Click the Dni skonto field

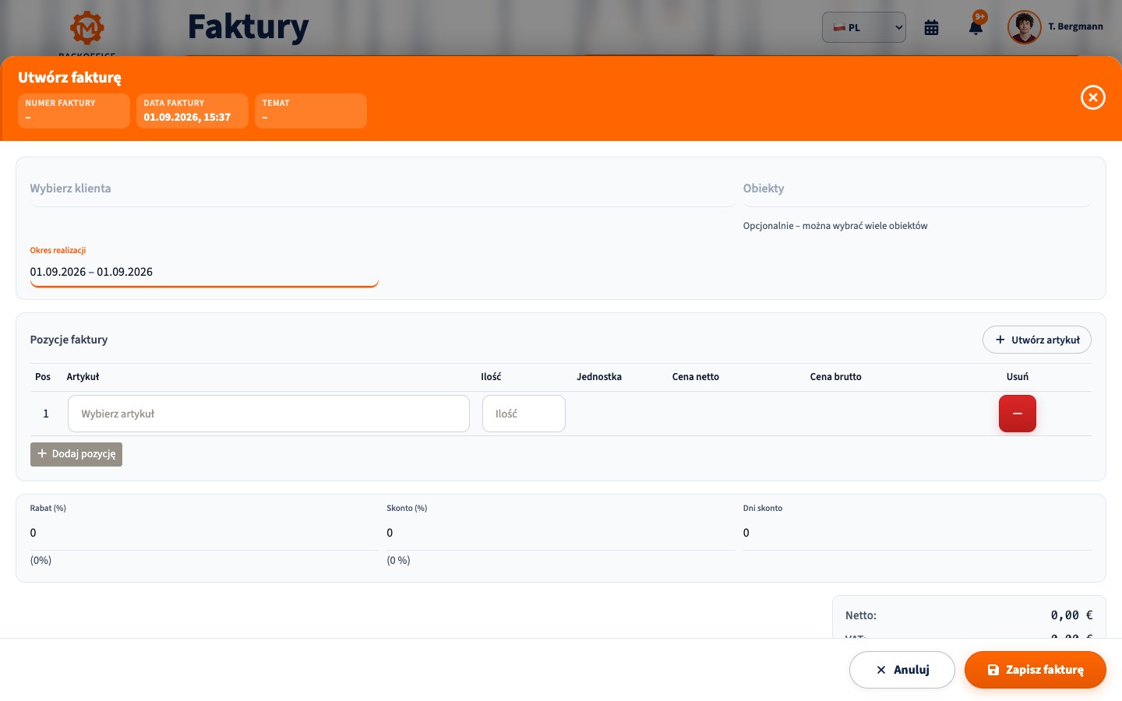click(917, 533)
